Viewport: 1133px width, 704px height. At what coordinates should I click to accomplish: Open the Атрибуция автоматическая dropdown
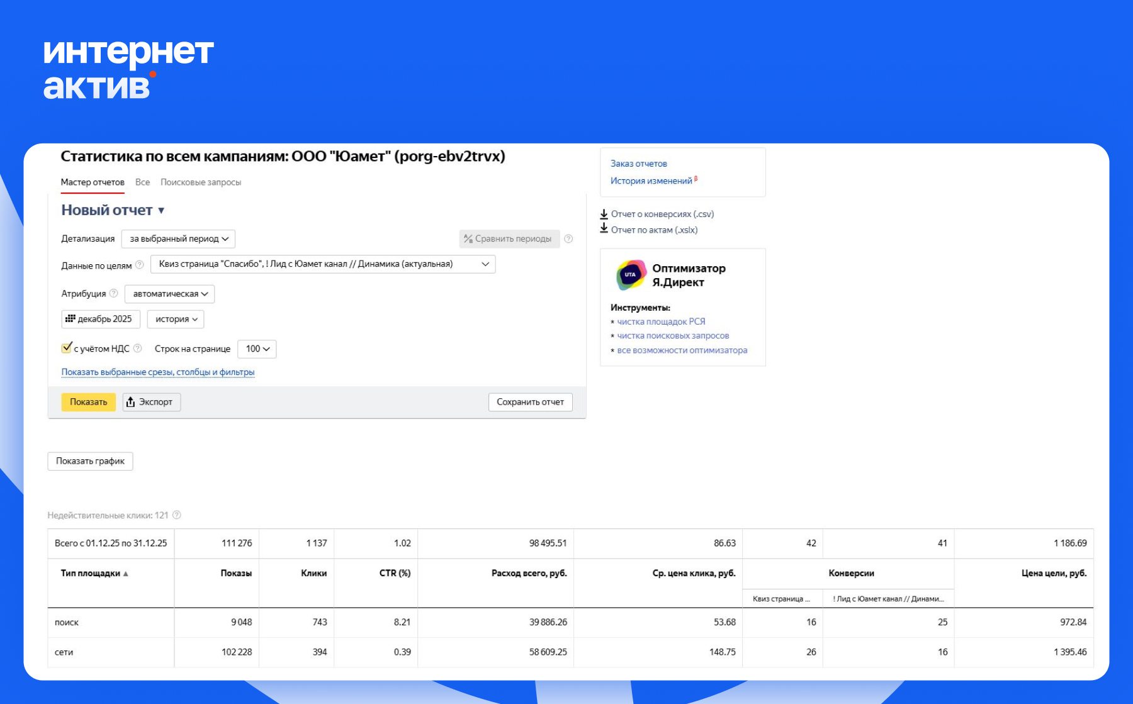[x=170, y=294]
